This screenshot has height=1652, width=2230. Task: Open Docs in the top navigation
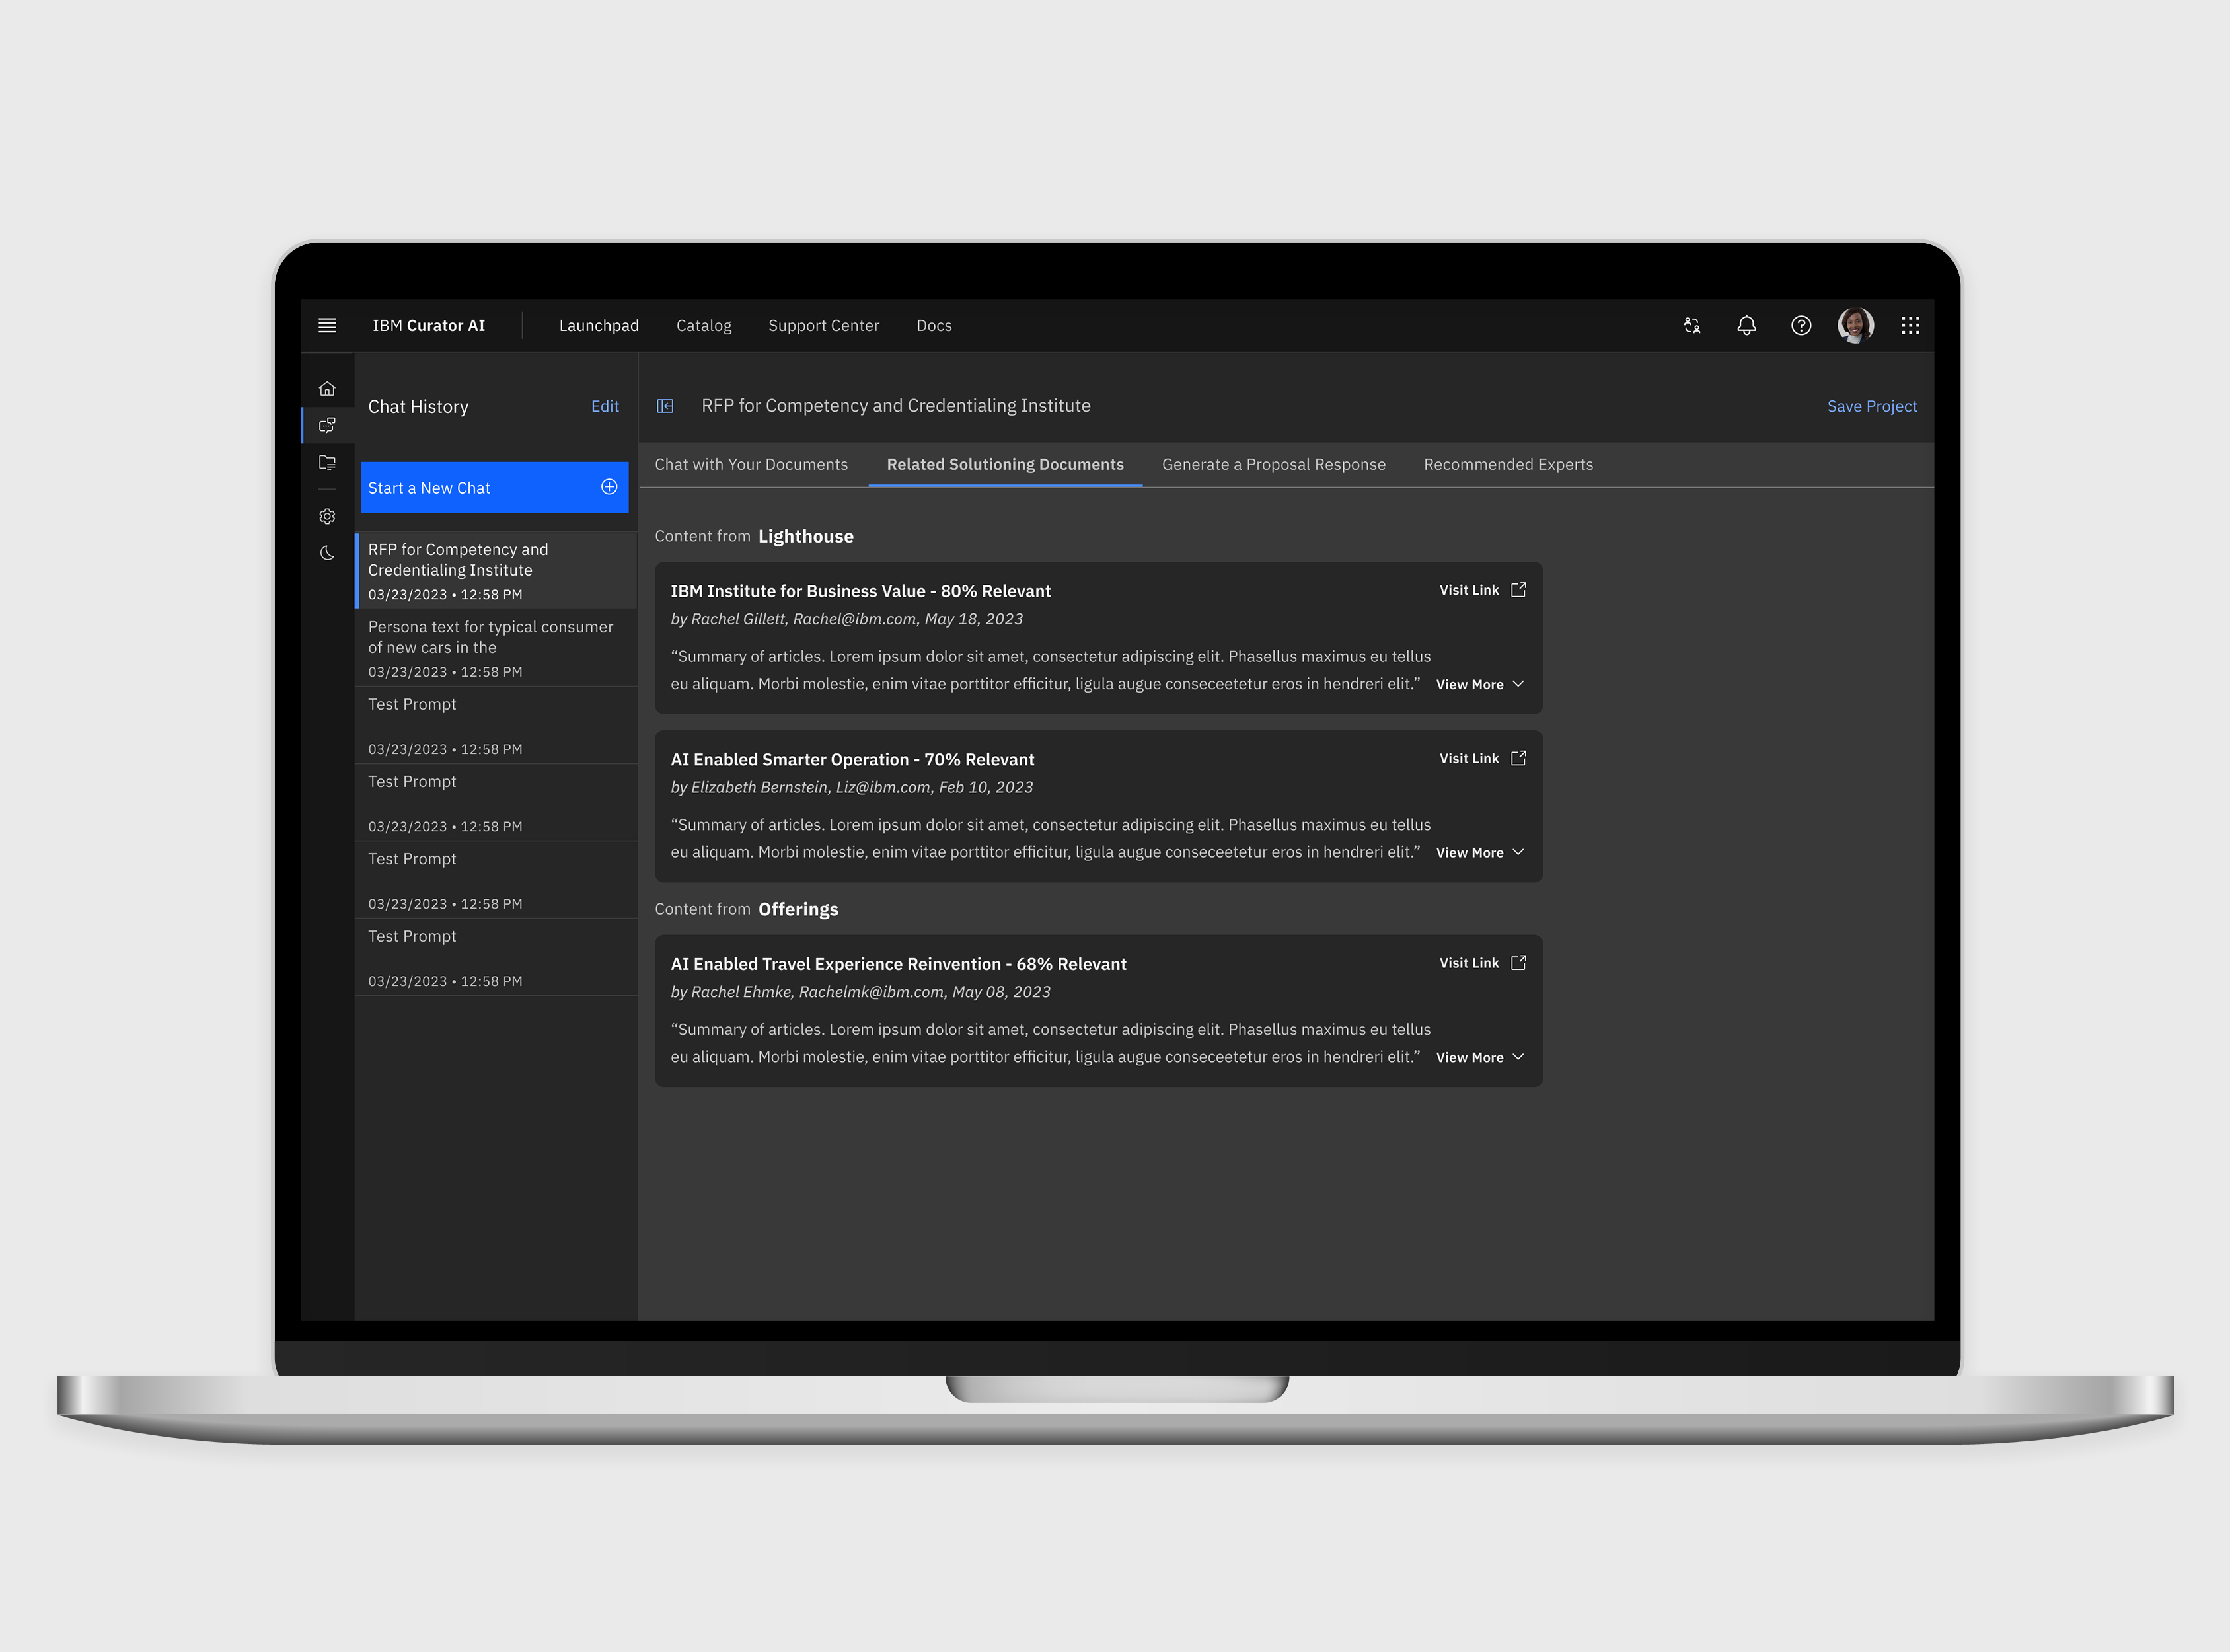[933, 326]
